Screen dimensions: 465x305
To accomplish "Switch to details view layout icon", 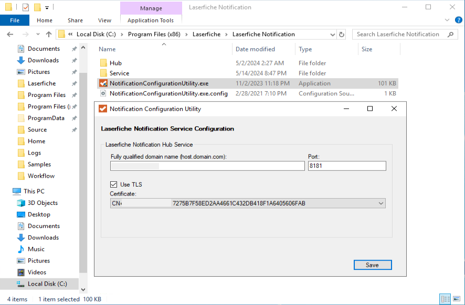I will pos(445,299).
